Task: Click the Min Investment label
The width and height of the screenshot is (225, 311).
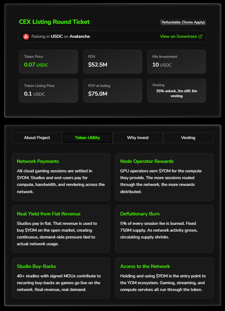Action: [x=165, y=57]
